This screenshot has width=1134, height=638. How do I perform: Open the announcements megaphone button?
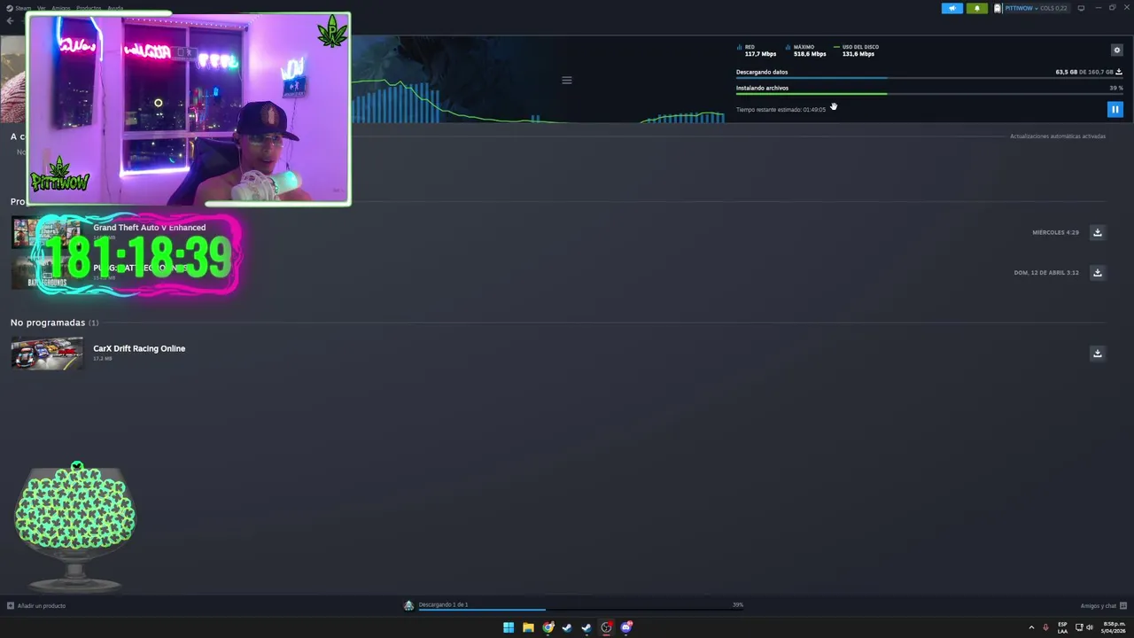[952, 8]
